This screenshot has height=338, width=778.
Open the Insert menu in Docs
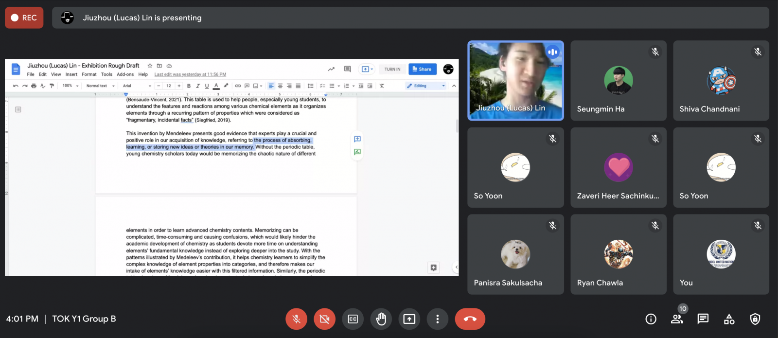(x=71, y=74)
